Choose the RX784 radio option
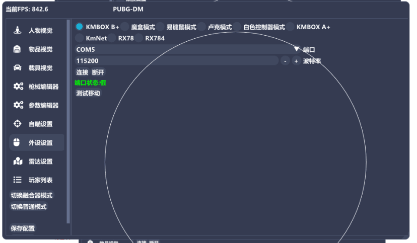Screen dimensions: 417x243 [x=138, y=38]
